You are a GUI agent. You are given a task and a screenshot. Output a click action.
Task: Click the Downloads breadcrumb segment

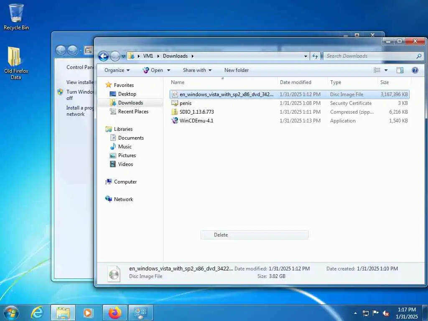click(x=175, y=56)
